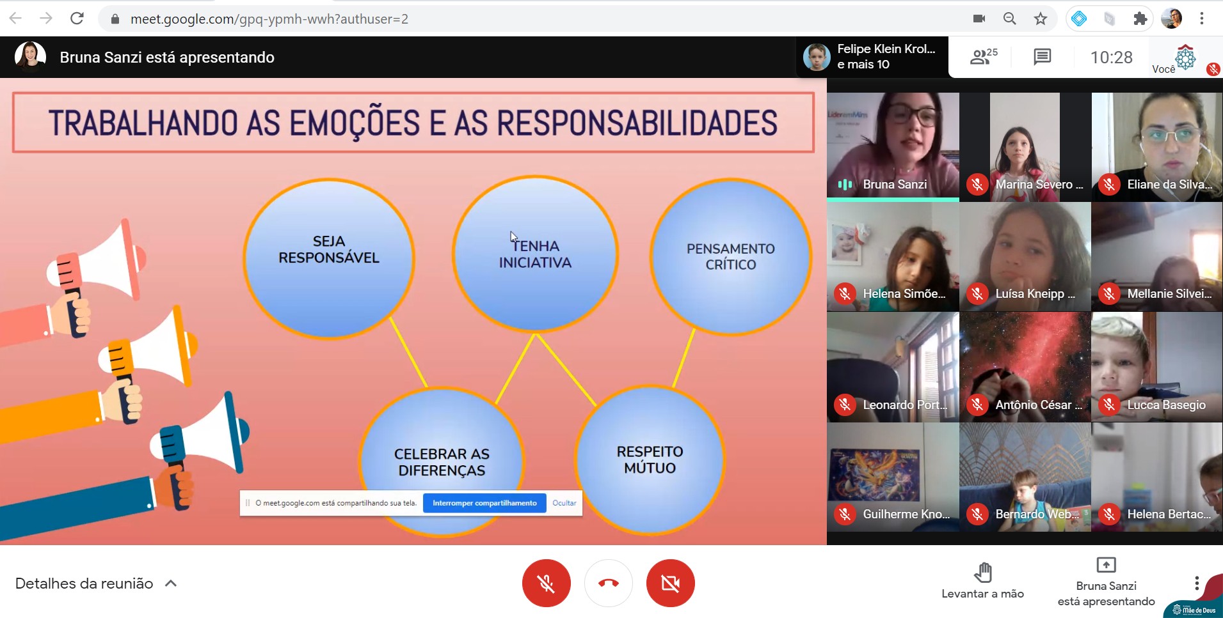Viewport: 1223px width, 618px height.
Task: Toggle the microphone on
Action: point(546,583)
